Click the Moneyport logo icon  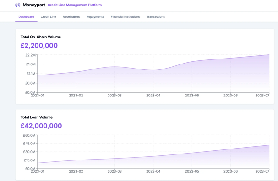(17, 5)
